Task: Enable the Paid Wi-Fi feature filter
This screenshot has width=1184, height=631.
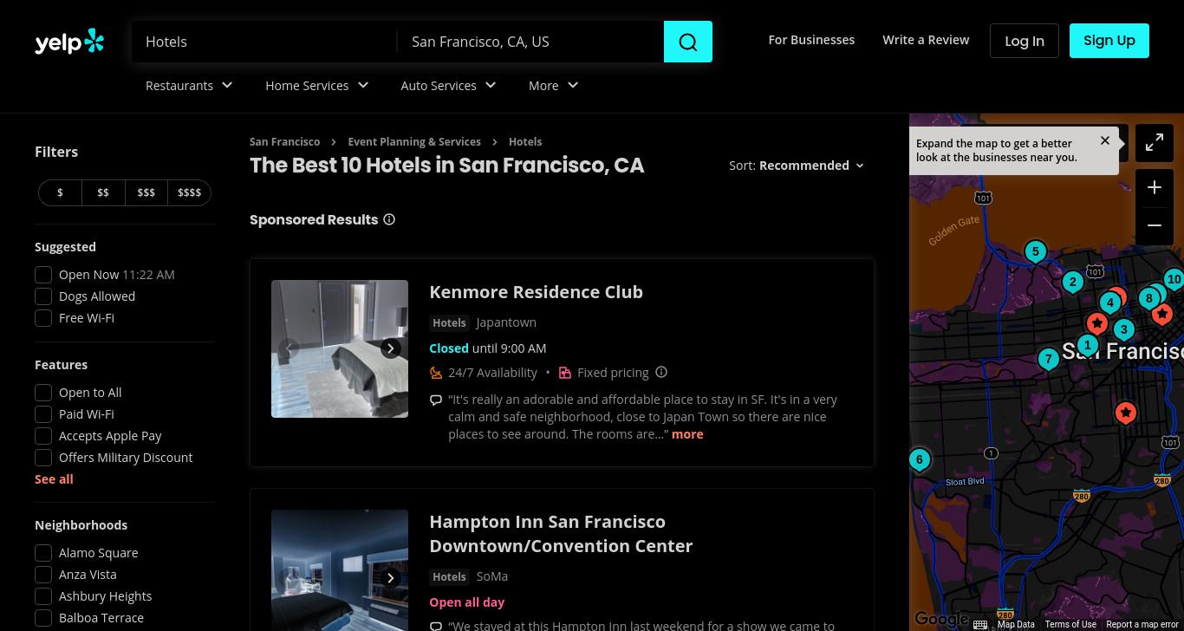Action: pos(43,414)
